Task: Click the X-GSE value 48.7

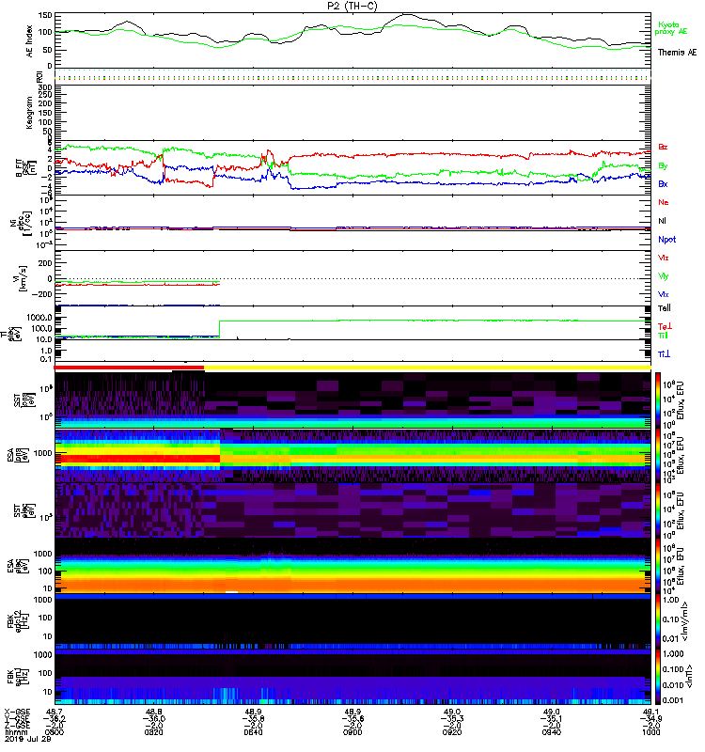Action: point(55,712)
